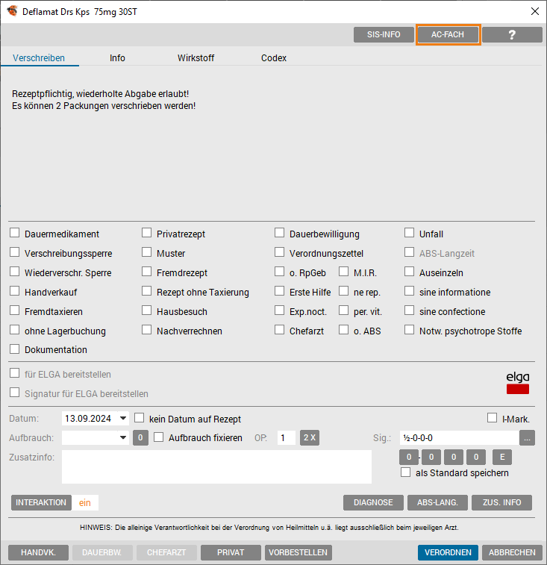
Task: Check the Chefarzt checkbox
Action: (279, 330)
